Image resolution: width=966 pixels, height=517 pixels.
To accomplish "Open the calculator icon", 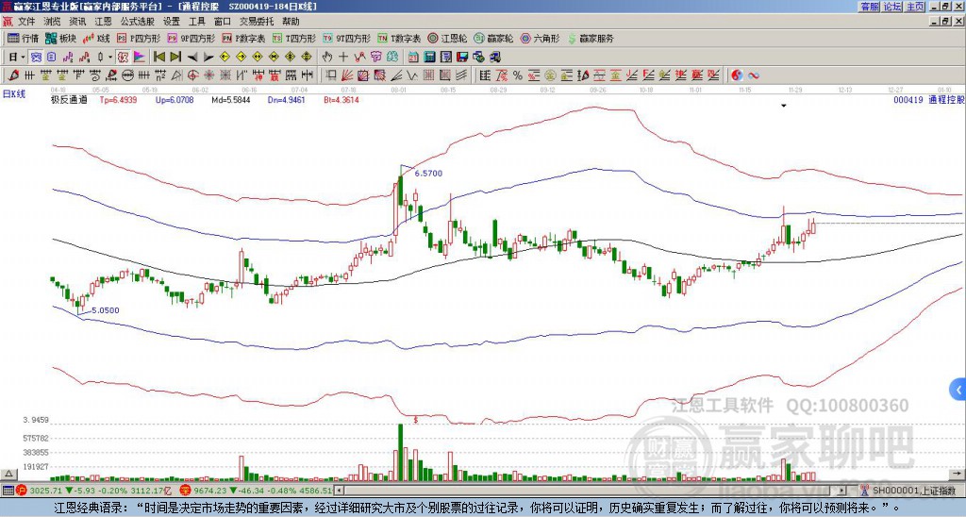I will pos(429,57).
